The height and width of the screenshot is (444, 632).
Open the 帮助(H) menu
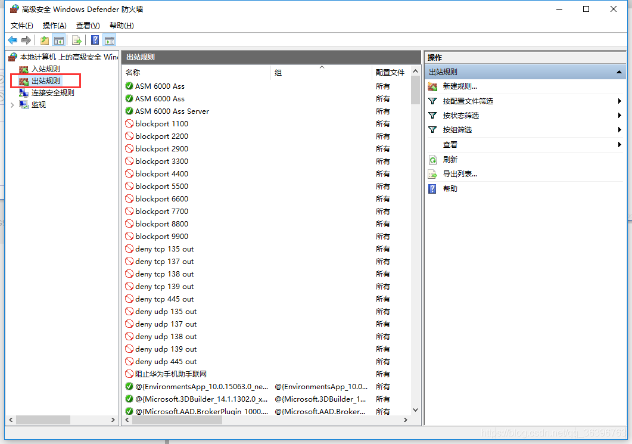[x=122, y=26]
